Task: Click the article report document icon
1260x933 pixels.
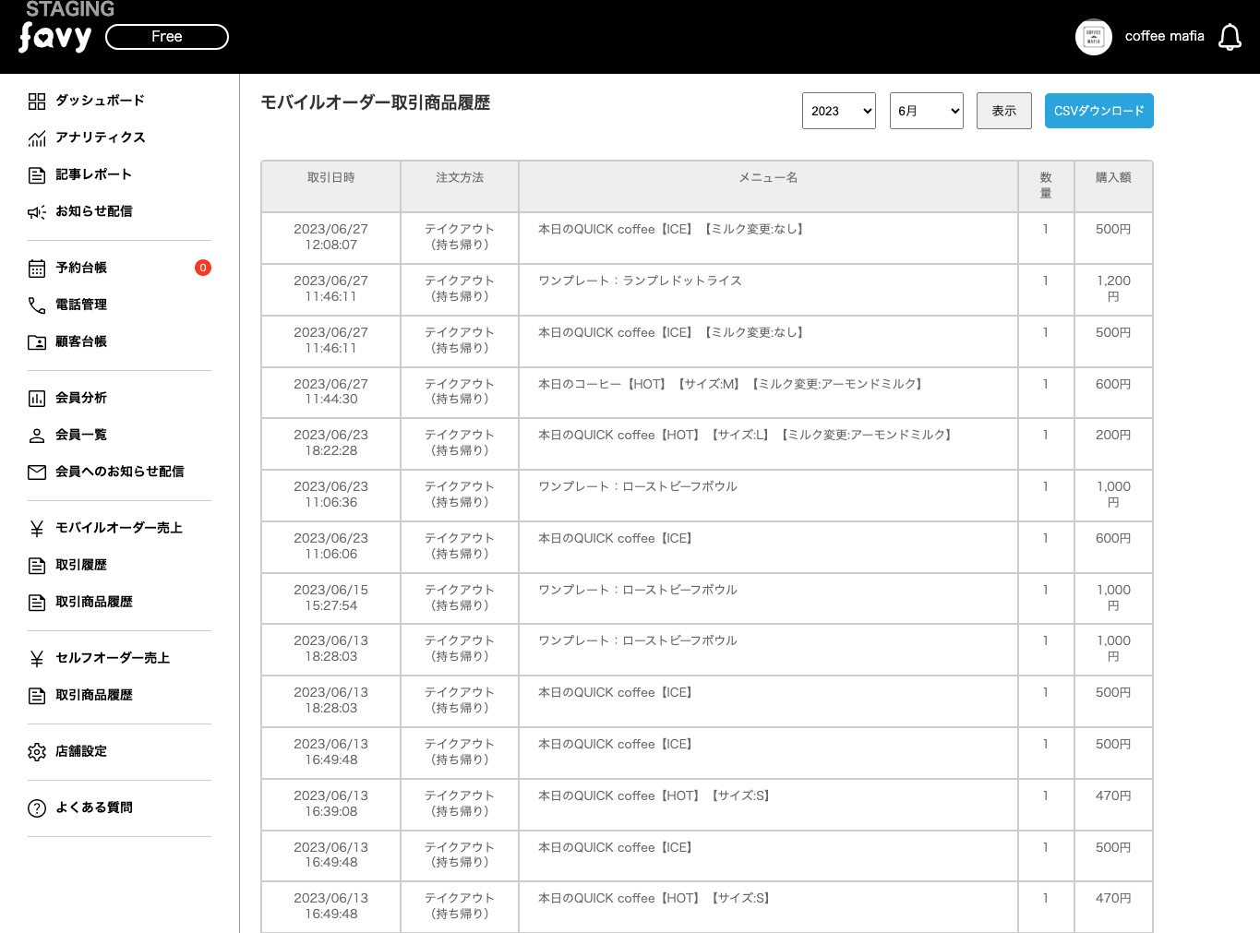Action: point(37,175)
